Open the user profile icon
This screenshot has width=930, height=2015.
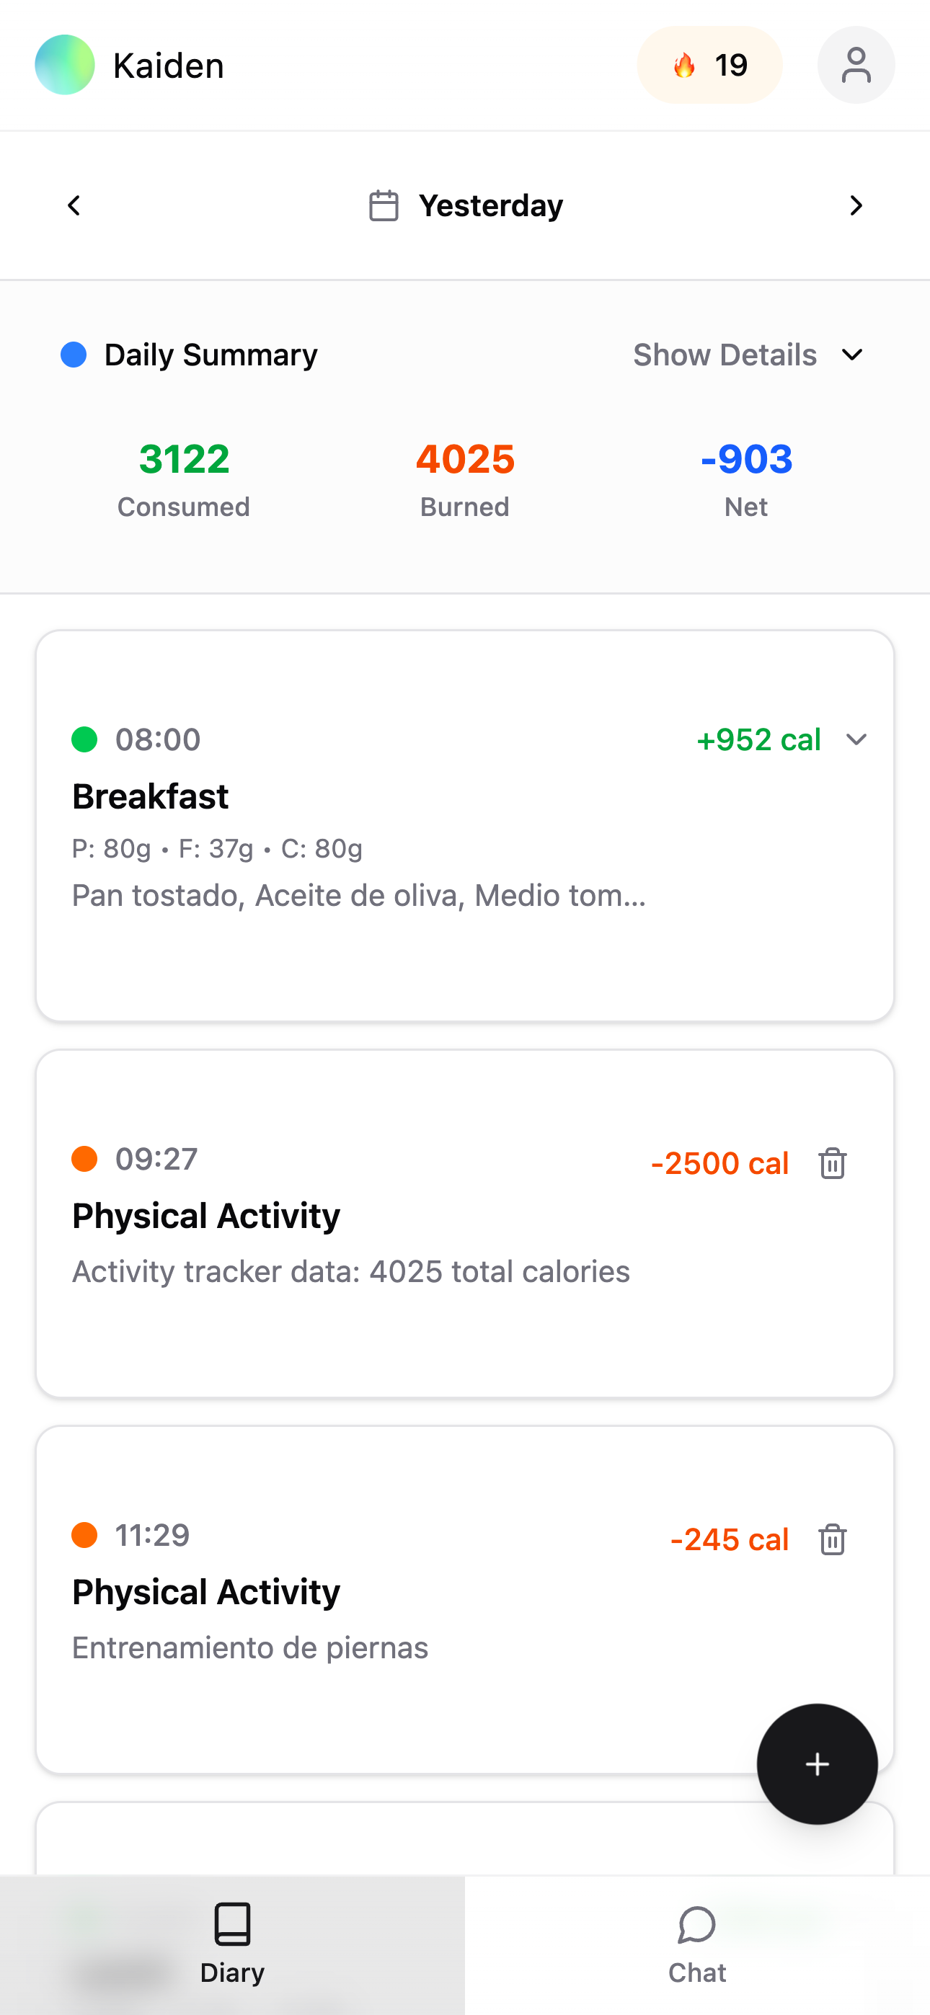coord(856,65)
